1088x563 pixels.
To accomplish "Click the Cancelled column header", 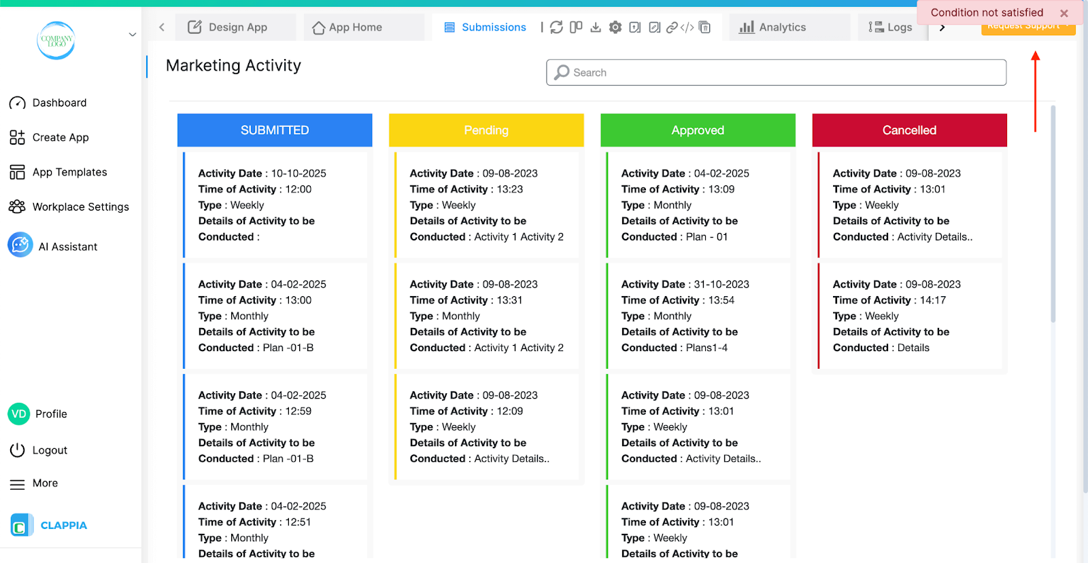I will click(x=909, y=130).
